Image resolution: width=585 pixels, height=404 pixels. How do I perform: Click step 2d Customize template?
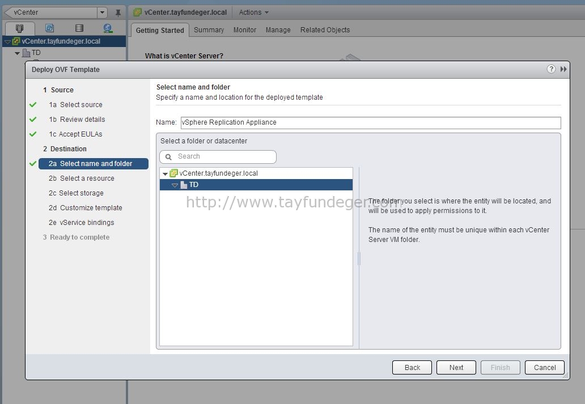point(86,208)
